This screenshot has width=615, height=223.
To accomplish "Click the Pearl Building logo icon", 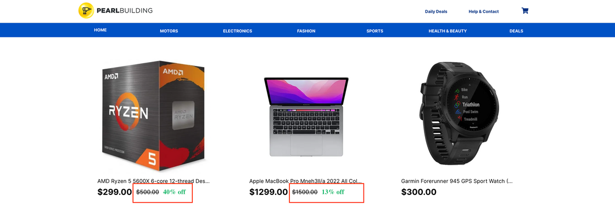I will (x=86, y=11).
